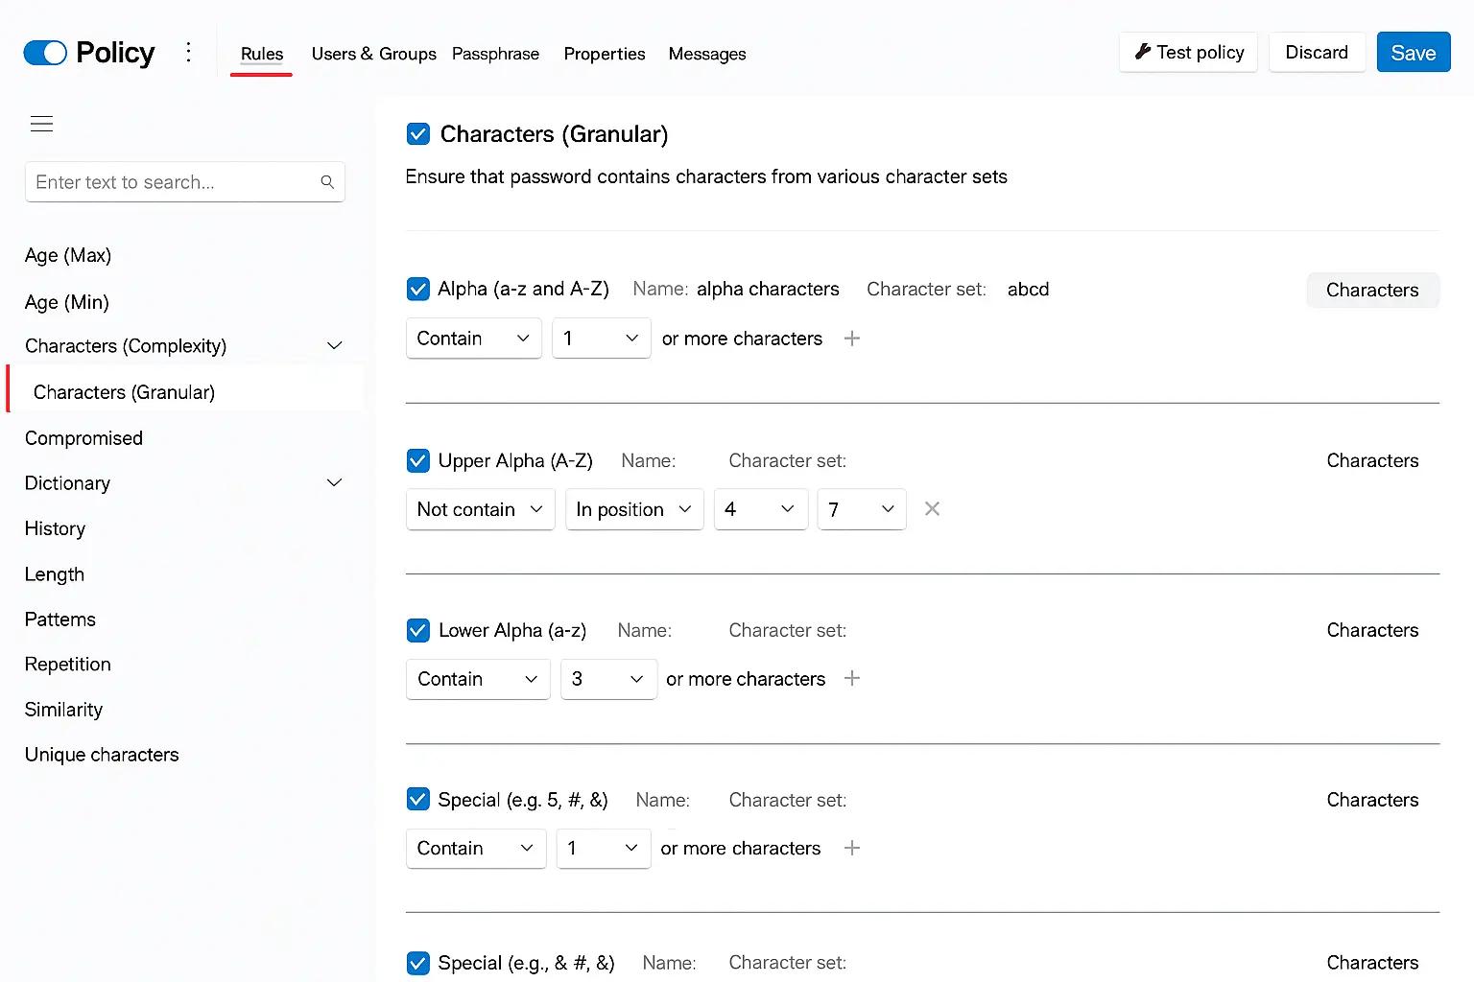Screen dimensions: 1474x982
Task: Open position dropdown showing 4
Action: point(761,509)
